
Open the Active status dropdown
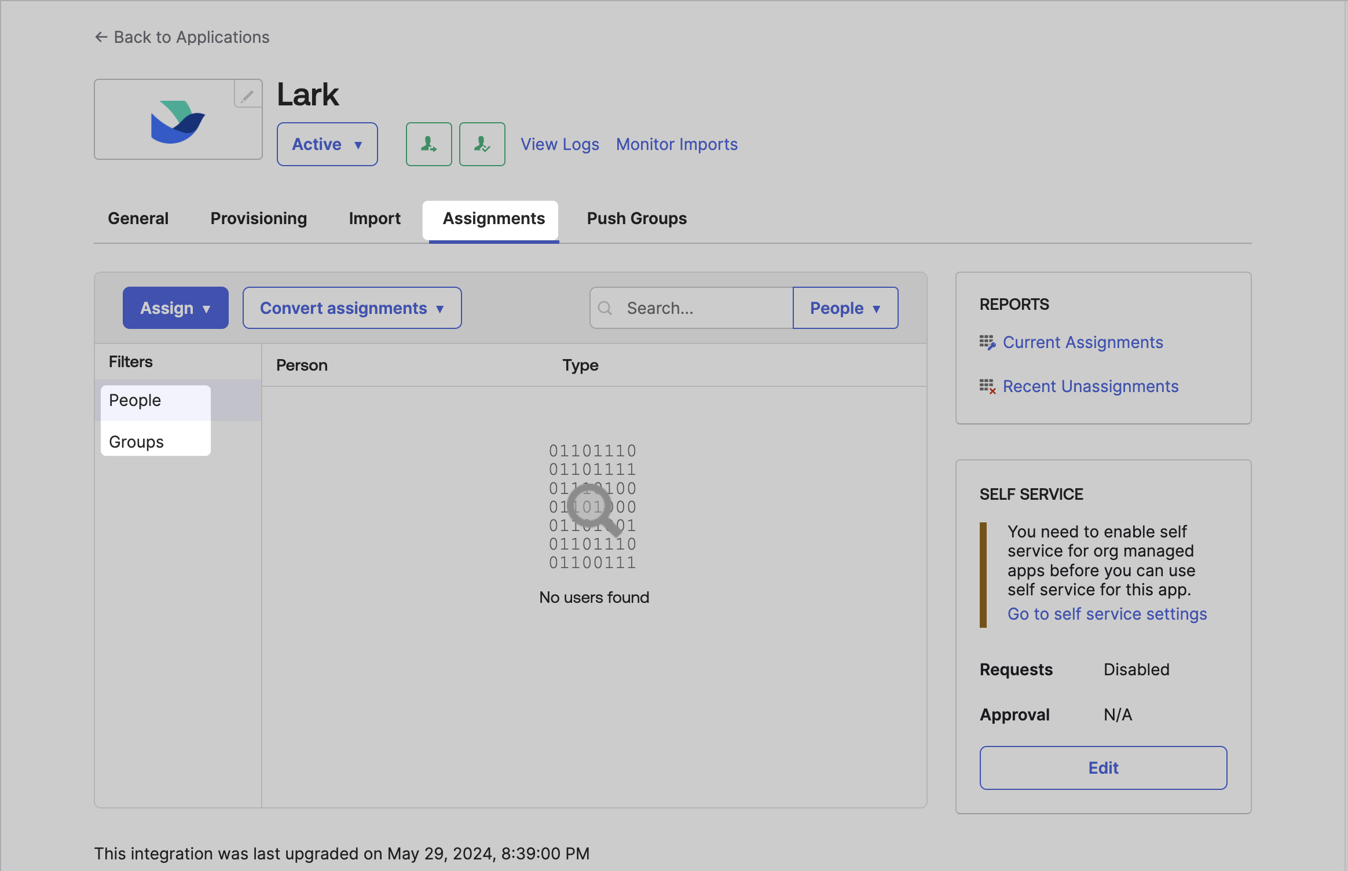coord(327,144)
